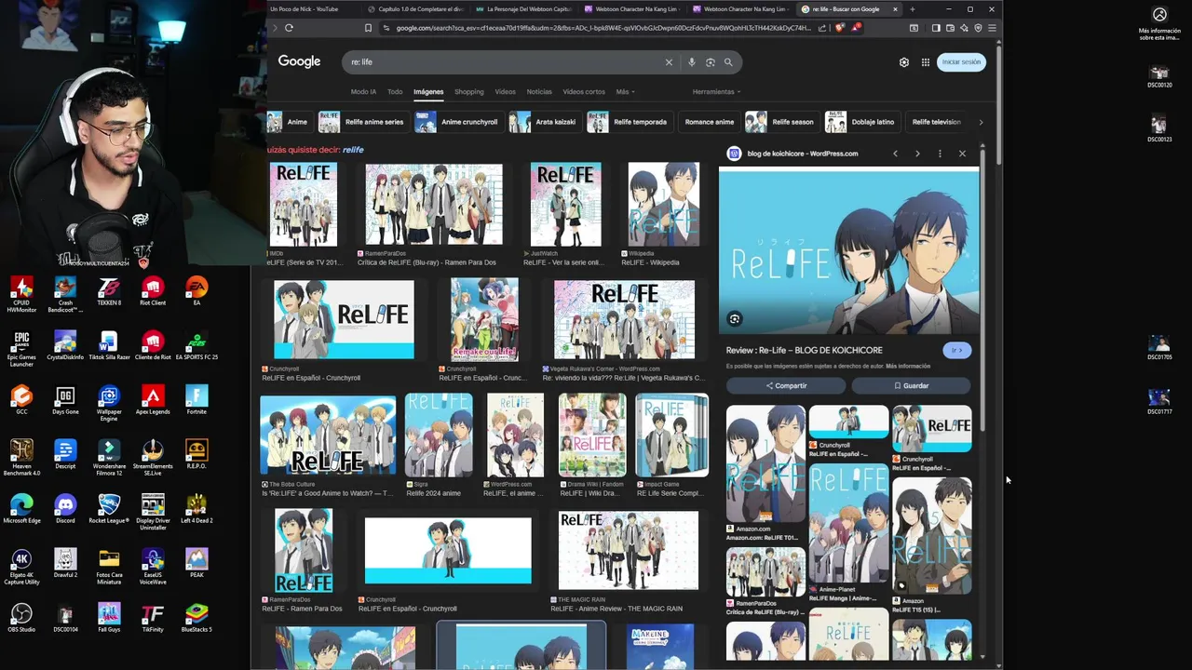Open Google quick settings gear
The image size is (1192, 670).
coord(903,62)
